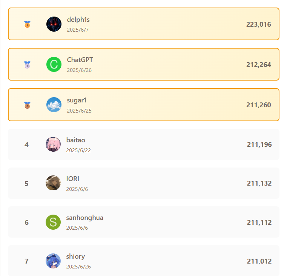Click baitao pink-haired anime avatar
The width and height of the screenshot is (287, 276).
coord(53,144)
